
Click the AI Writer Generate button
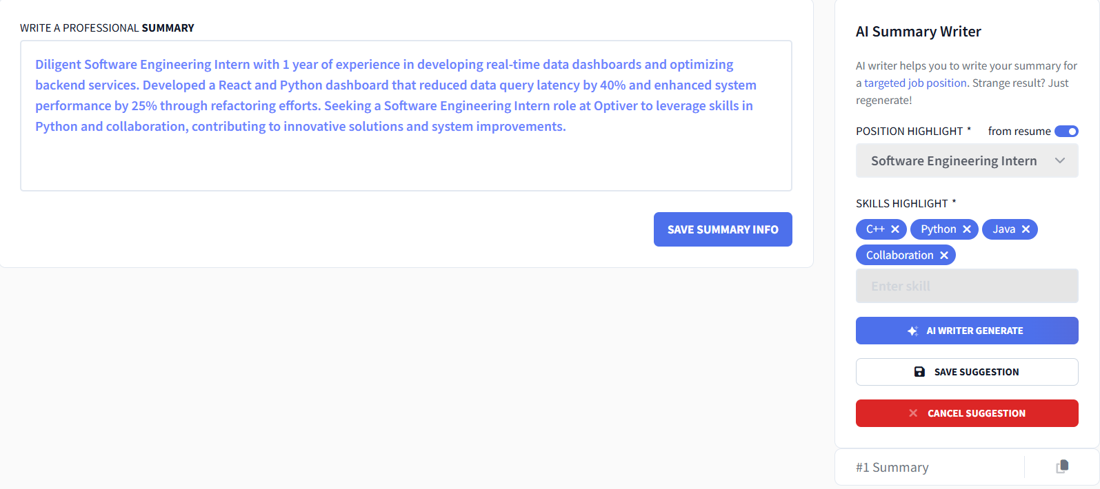click(966, 330)
